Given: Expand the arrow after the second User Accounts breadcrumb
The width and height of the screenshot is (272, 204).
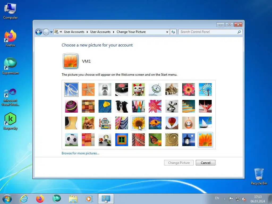Looking at the screenshot, I should point(114,32).
